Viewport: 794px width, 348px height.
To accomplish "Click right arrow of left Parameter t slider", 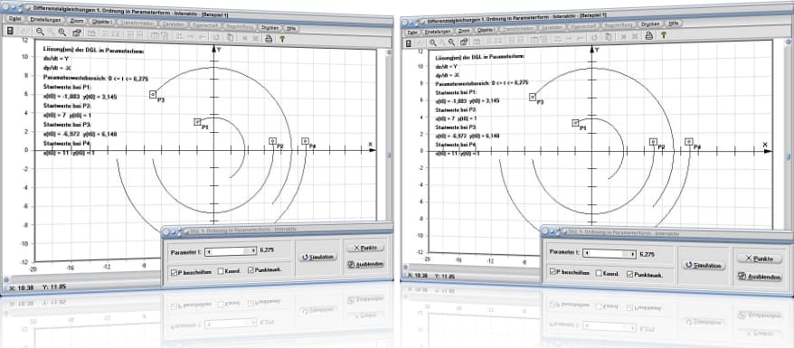I will [253, 250].
